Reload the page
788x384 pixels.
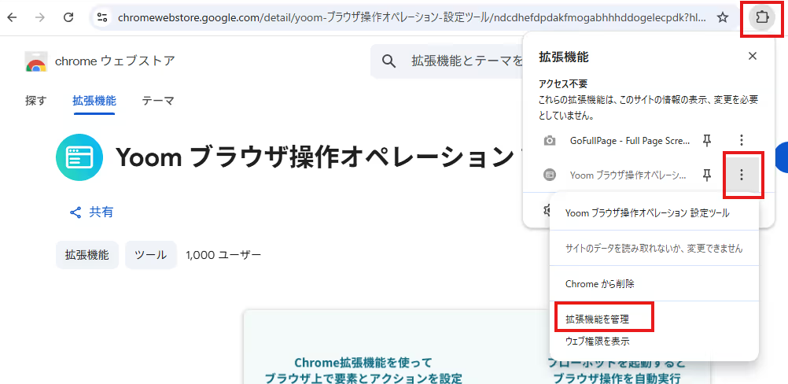(x=69, y=17)
